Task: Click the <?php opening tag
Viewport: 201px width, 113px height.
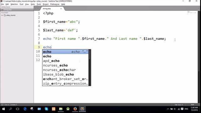Action: tap(48, 13)
